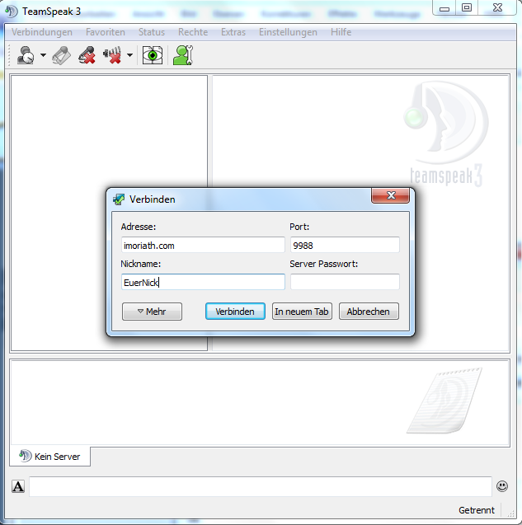
Task: Expand more options with Mehr button
Action: tap(152, 312)
